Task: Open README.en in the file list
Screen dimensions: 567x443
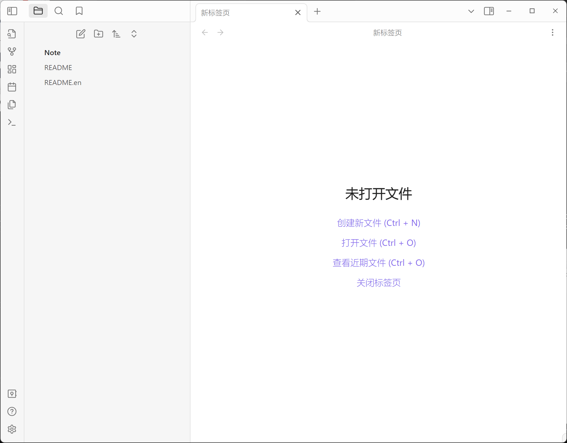Action: tap(63, 83)
